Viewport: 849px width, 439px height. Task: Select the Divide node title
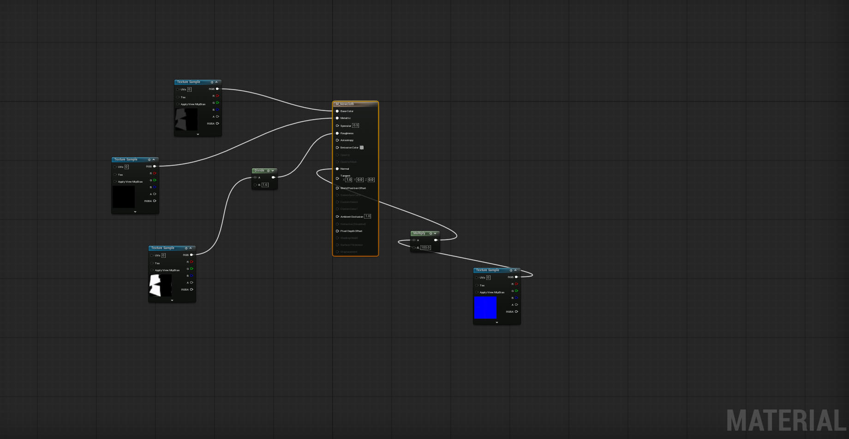[x=260, y=171]
